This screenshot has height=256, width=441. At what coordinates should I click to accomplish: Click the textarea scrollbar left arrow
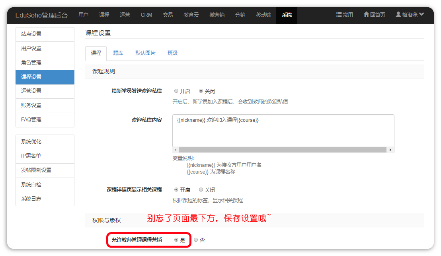pos(176,150)
